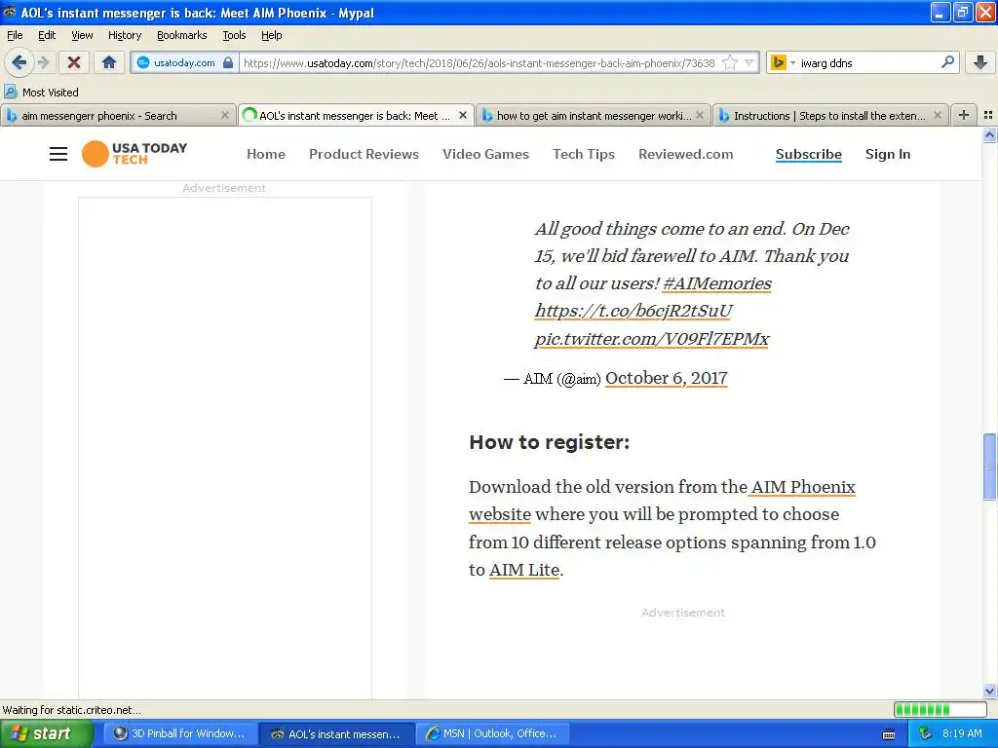Open the Product Reviews nav link
Image resolution: width=998 pixels, height=748 pixels.
coord(365,154)
